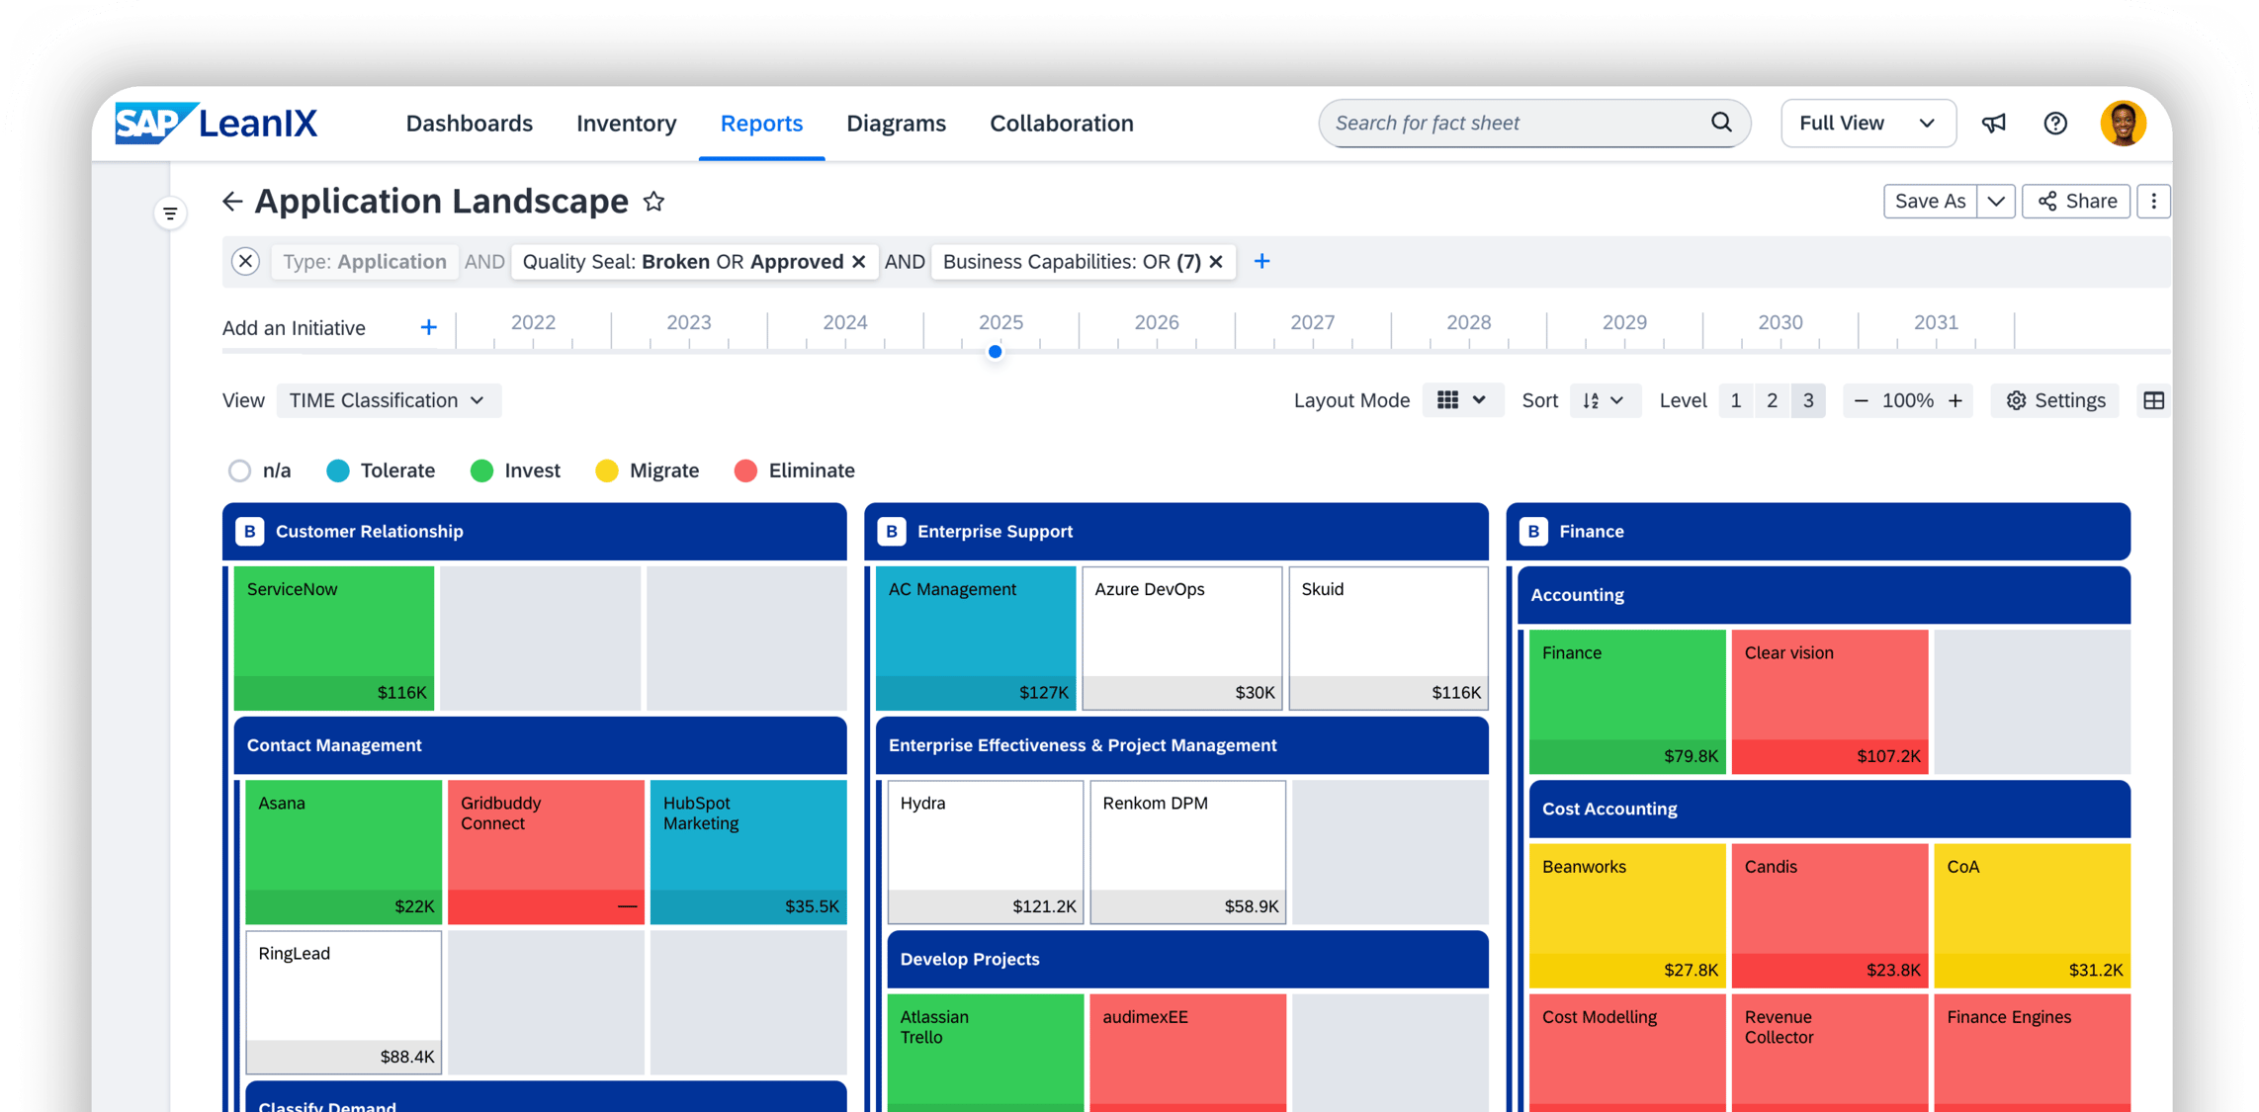Go to the Inventory tab
2259x1112 pixels.
pyautogui.click(x=626, y=124)
